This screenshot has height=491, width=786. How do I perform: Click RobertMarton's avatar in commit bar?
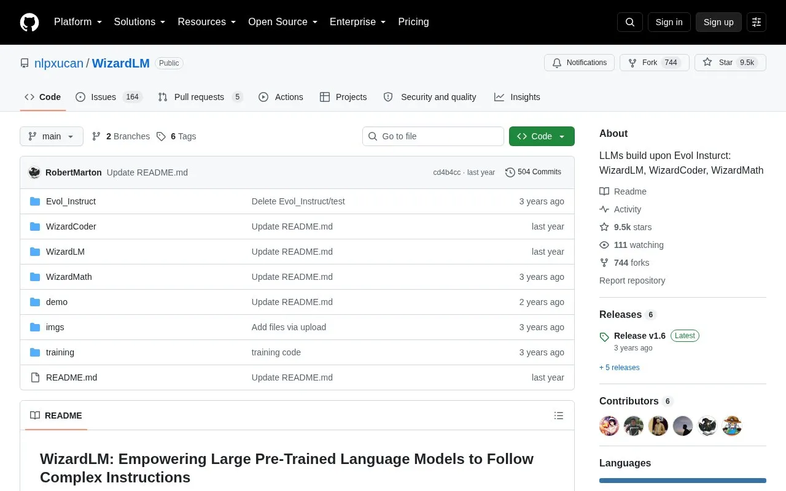(x=34, y=172)
